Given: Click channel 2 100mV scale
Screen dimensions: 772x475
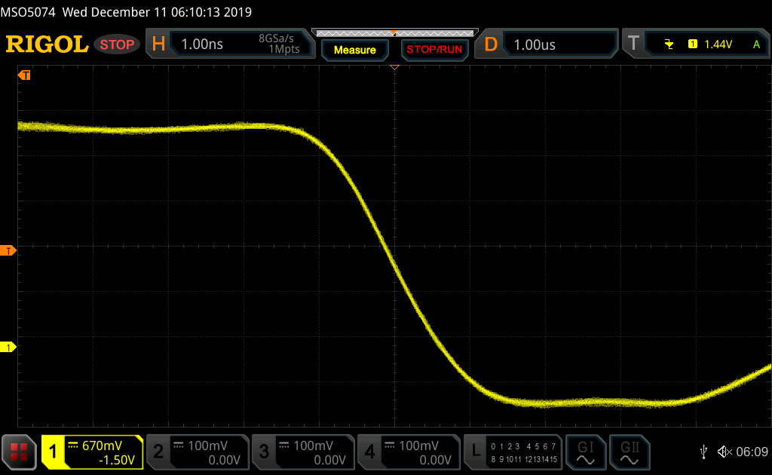Looking at the screenshot, I should pos(208,446).
